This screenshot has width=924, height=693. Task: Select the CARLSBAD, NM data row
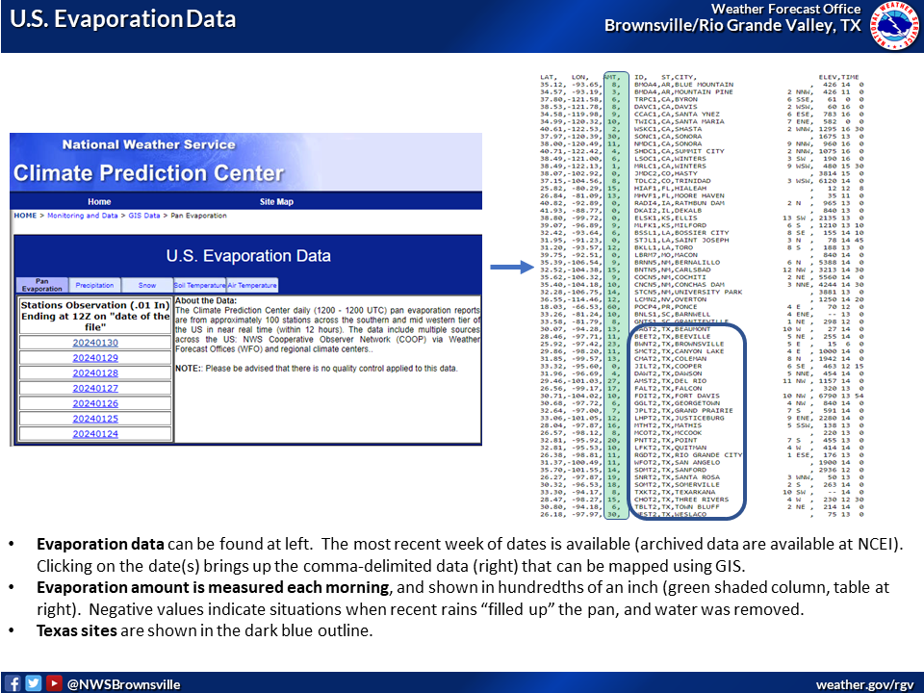(x=702, y=269)
